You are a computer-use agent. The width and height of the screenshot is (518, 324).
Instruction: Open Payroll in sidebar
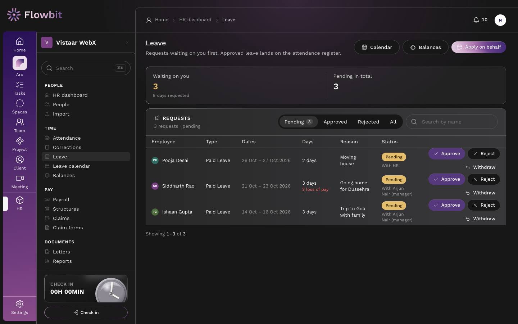(86, 199)
